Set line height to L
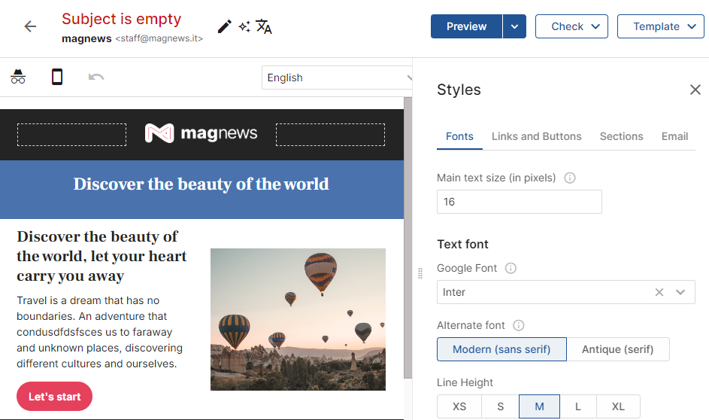This screenshot has height=420, width=709. click(x=578, y=406)
